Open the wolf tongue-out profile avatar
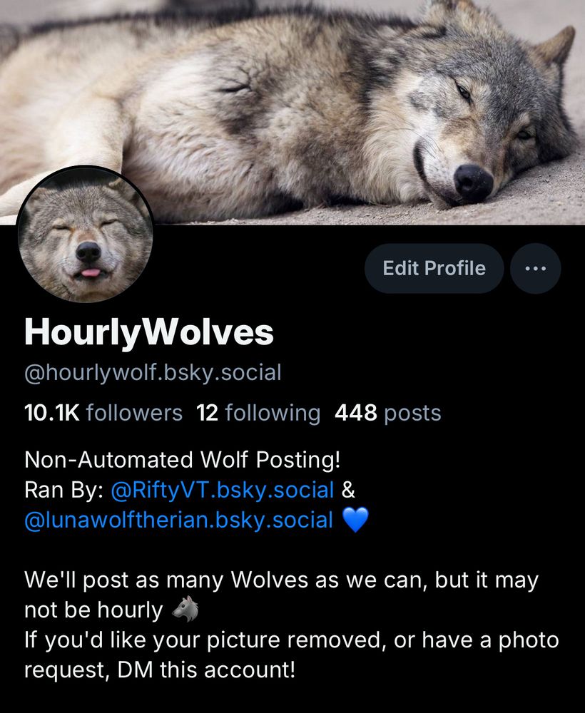The width and height of the screenshot is (585, 713). [x=85, y=234]
